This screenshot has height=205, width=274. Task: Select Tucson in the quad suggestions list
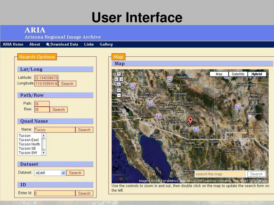tap(25, 136)
